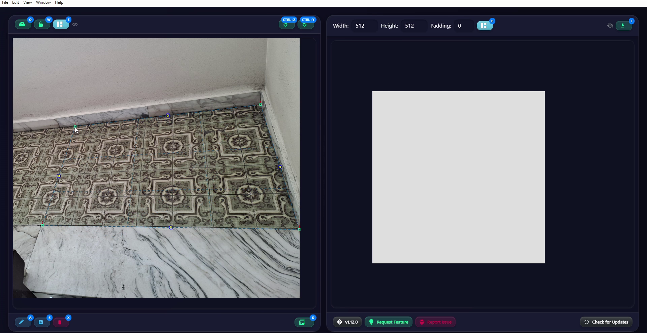Click the chain link icon

75,24
